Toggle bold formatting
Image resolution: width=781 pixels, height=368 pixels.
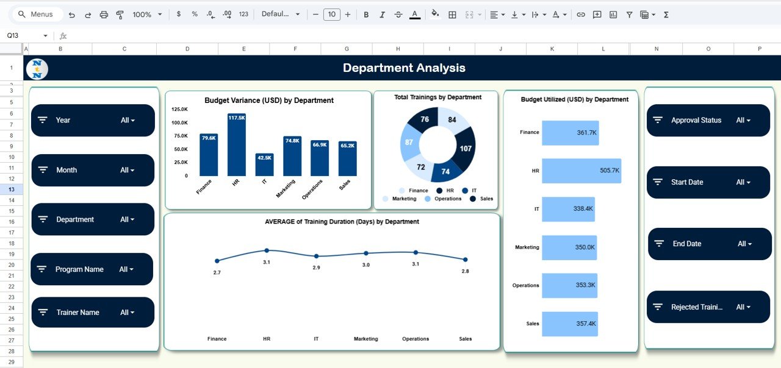pyautogui.click(x=366, y=14)
